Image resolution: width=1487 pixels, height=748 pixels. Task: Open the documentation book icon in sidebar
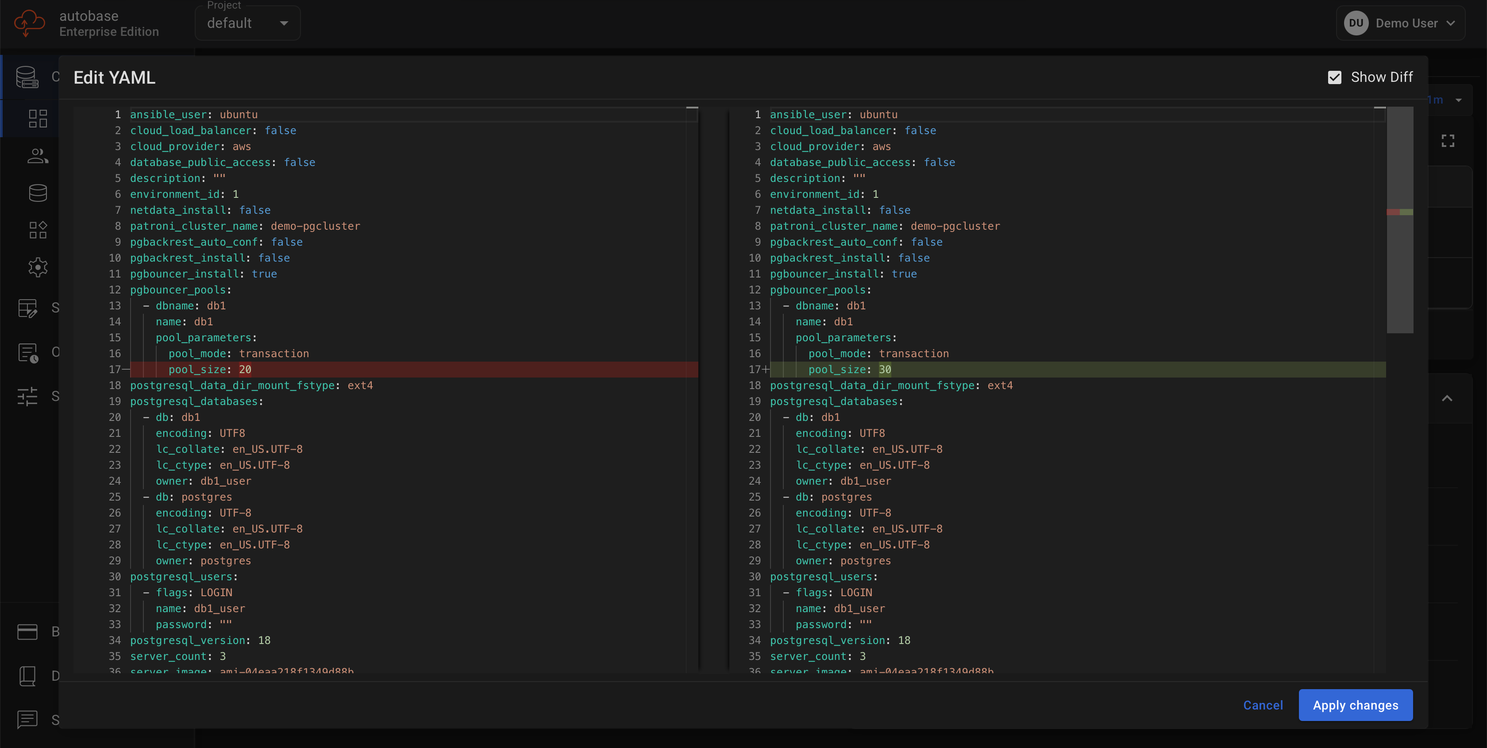[x=27, y=676]
